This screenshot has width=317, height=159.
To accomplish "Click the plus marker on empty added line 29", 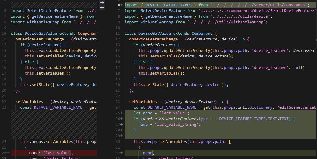I will [121, 136].
